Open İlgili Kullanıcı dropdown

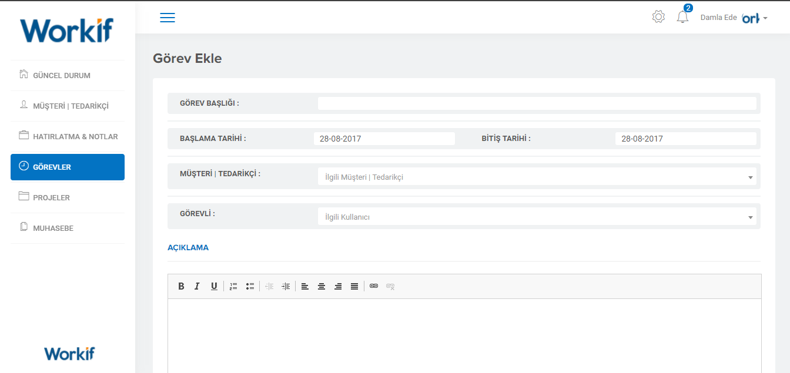coord(537,217)
